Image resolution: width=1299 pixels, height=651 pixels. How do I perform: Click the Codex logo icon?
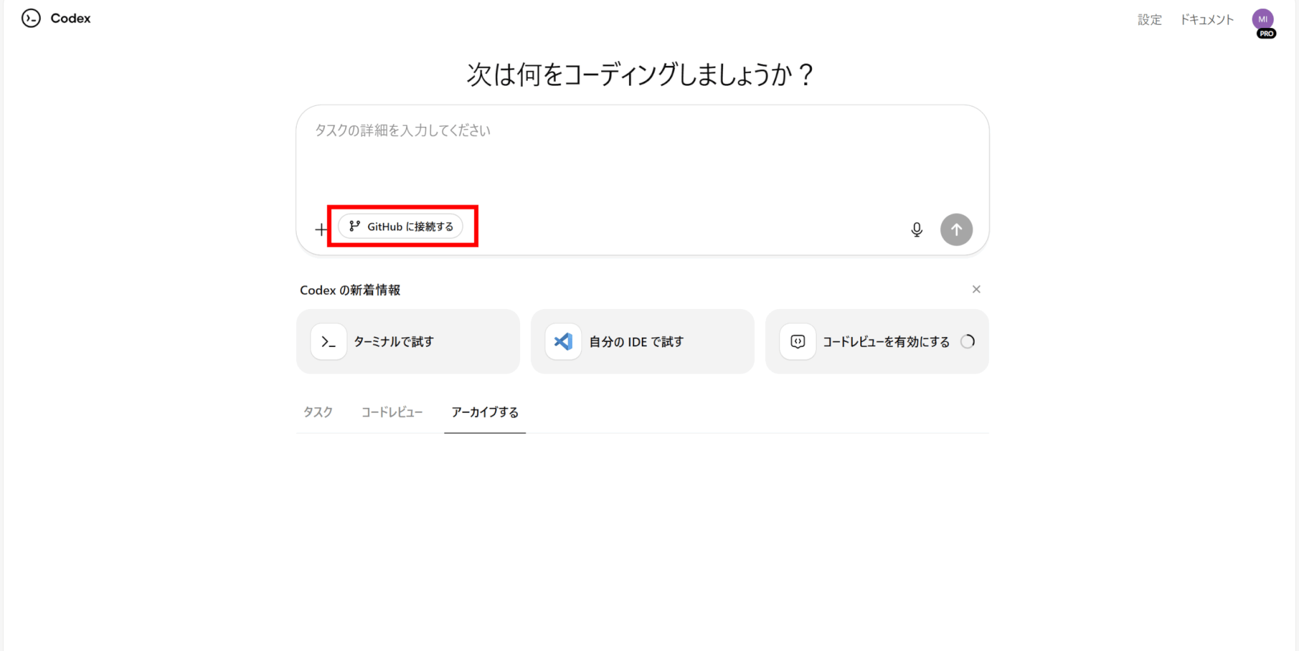point(30,18)
